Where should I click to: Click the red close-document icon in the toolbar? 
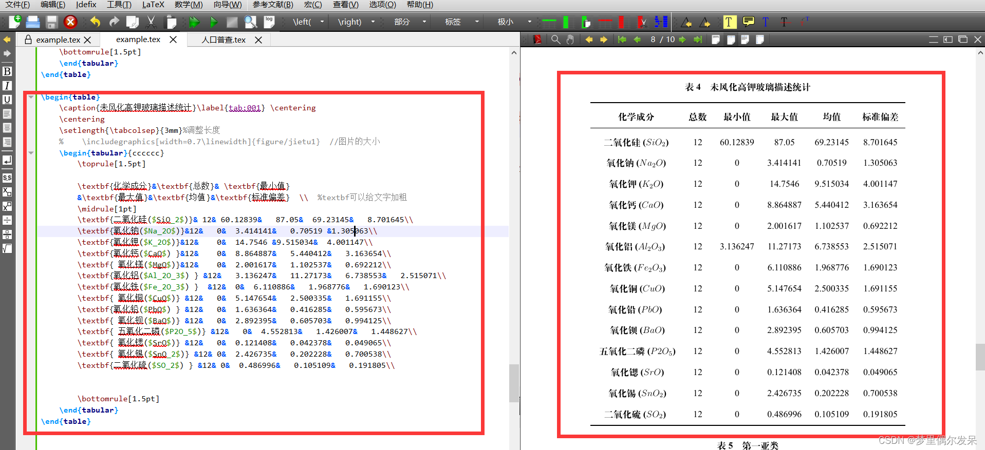[x=70, y=22]
